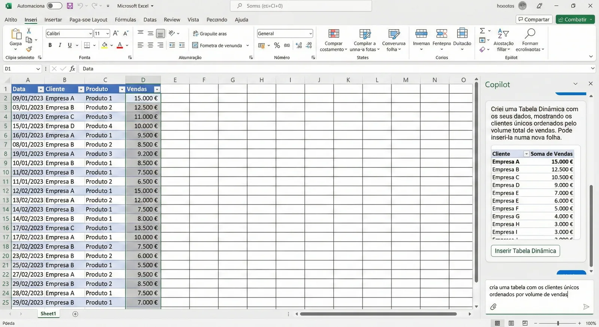Image resolution: width=599 pixels, height=327 pixels.
Task: Click the Bold formatting icon
Action: [x=50, y=45]
